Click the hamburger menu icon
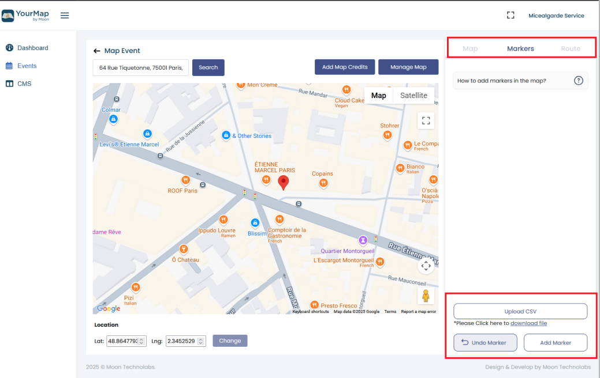The image size is (600, 378). pyautogui.click(x=65, y=16)
